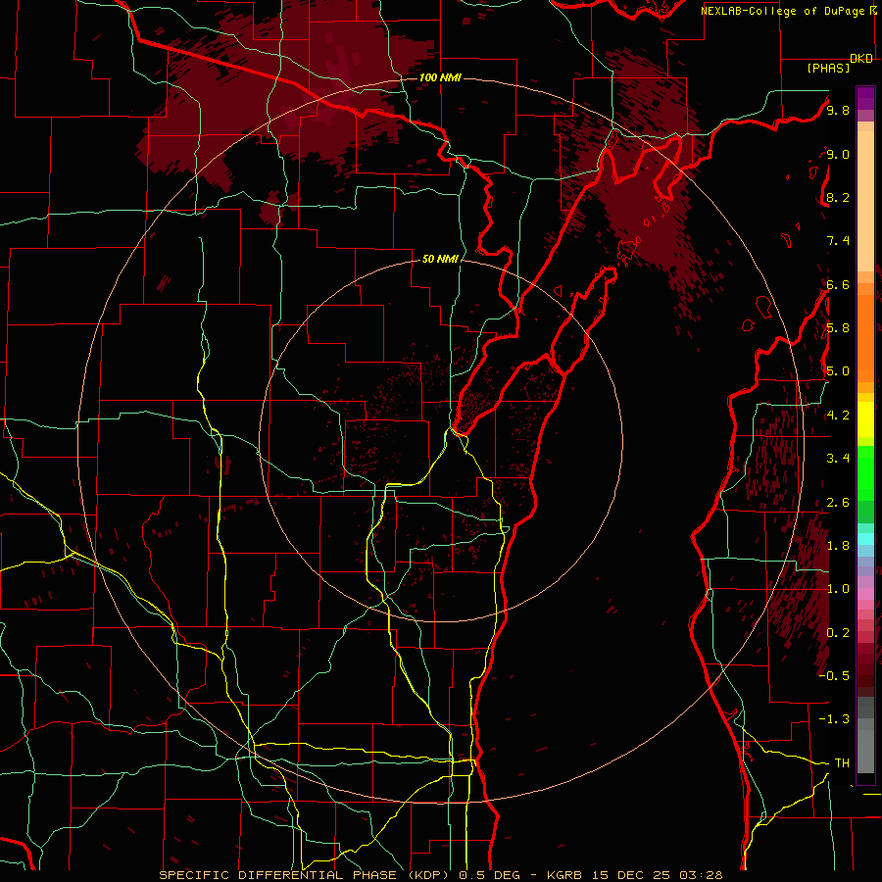This screenshot has width=882, height=882.
Task: Click the 2.6 scale value
Action: pyautogui.click(x=838, y=503)
